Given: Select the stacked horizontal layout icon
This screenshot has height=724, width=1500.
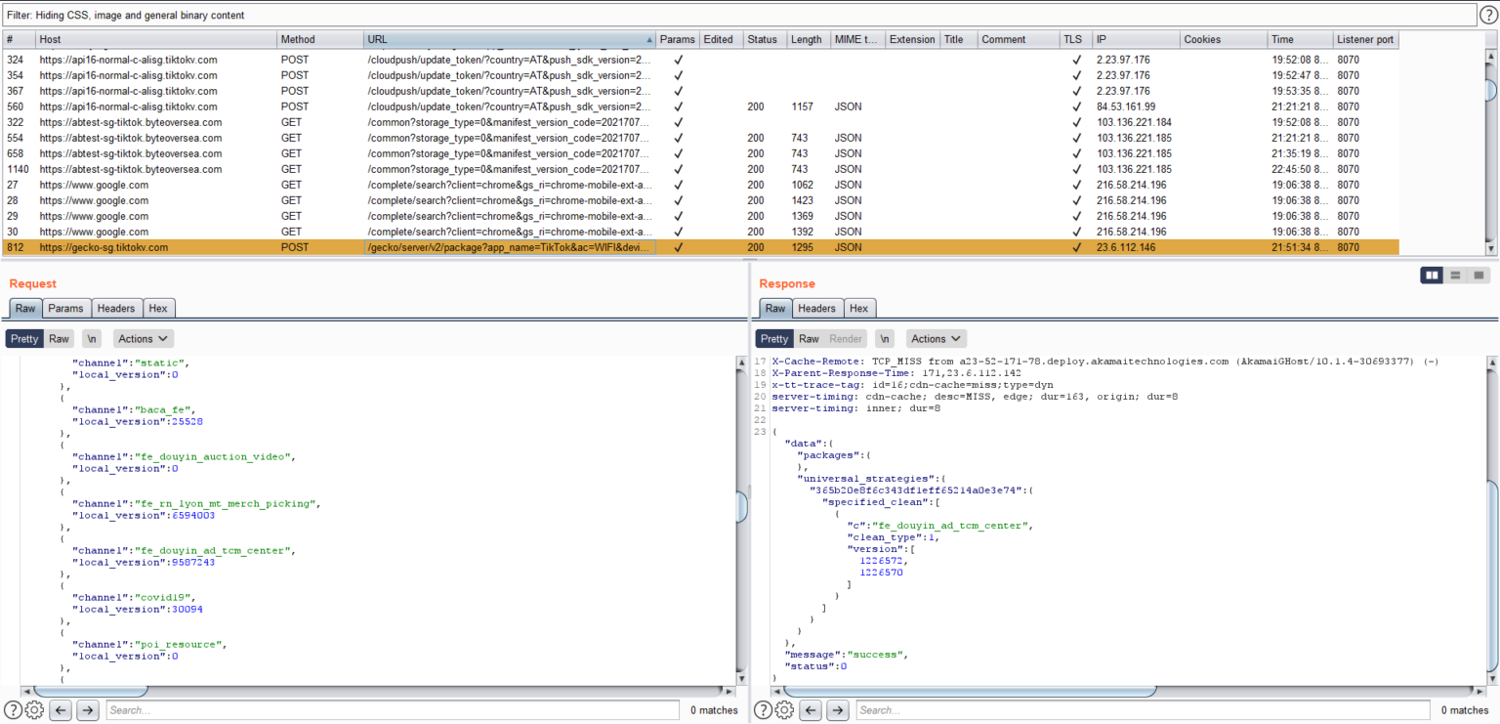Looking at the screenshot, I should pyautogui.click(x=1455, y=276).
